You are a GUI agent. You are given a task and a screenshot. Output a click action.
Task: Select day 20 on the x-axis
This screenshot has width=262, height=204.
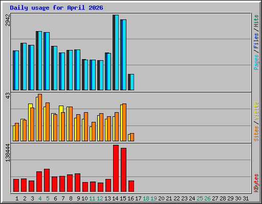161,198
